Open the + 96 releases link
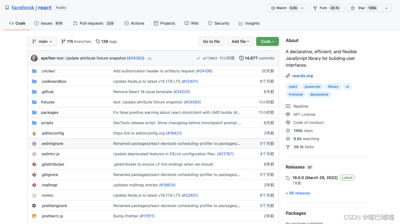Viewport: 400px width, 224px height. click(x=298, y=193)
